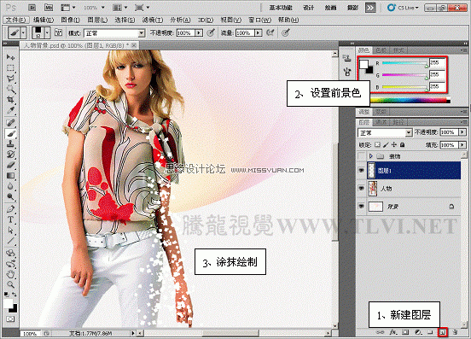Toggle the Brush panel button
This screenshot has height=339, width=471.
click(x=59, y=32)
